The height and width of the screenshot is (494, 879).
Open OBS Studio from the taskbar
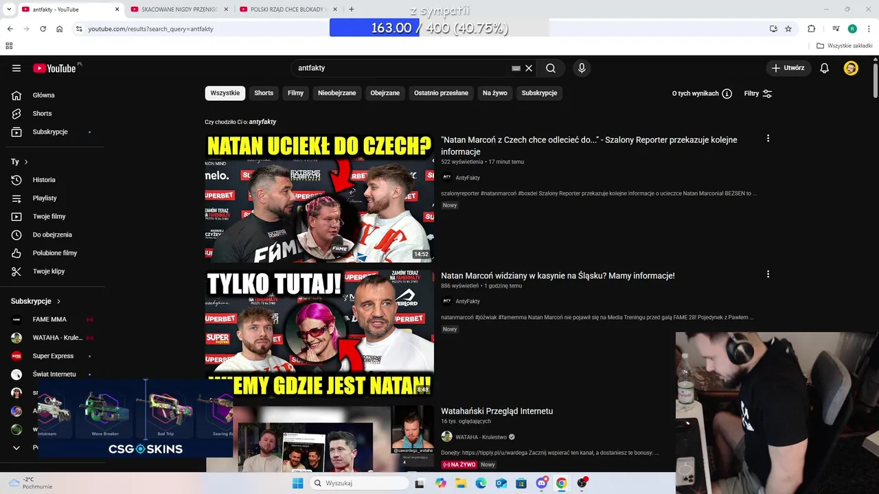point(582,483)
